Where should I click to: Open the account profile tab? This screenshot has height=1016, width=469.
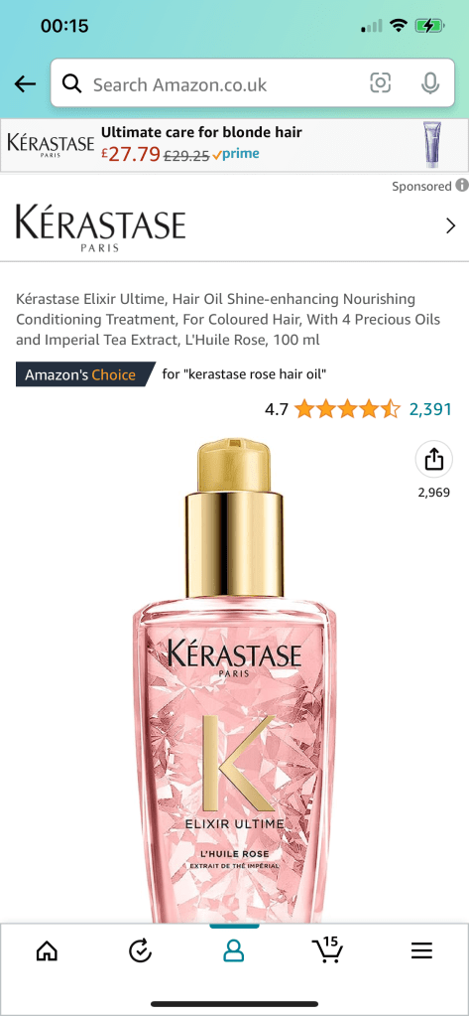pyautogui.click(x=234, y=950)
